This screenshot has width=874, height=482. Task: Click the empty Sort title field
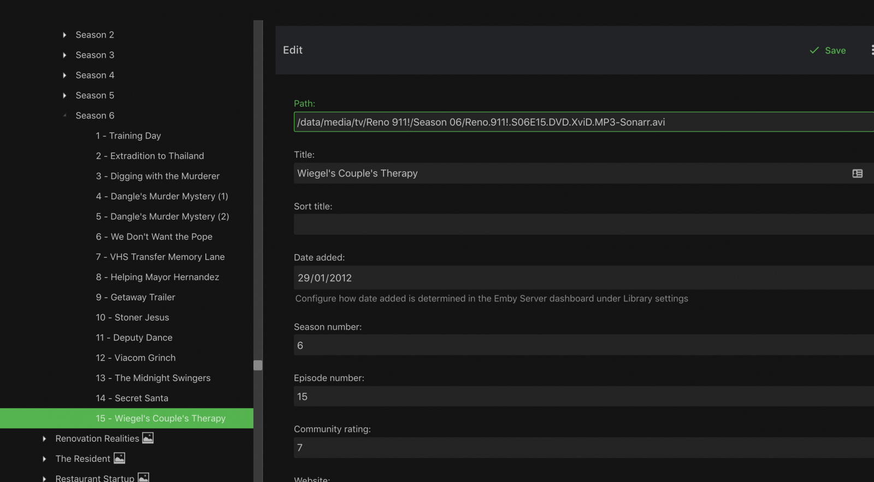pyautogui.click(x=579, y=224)
